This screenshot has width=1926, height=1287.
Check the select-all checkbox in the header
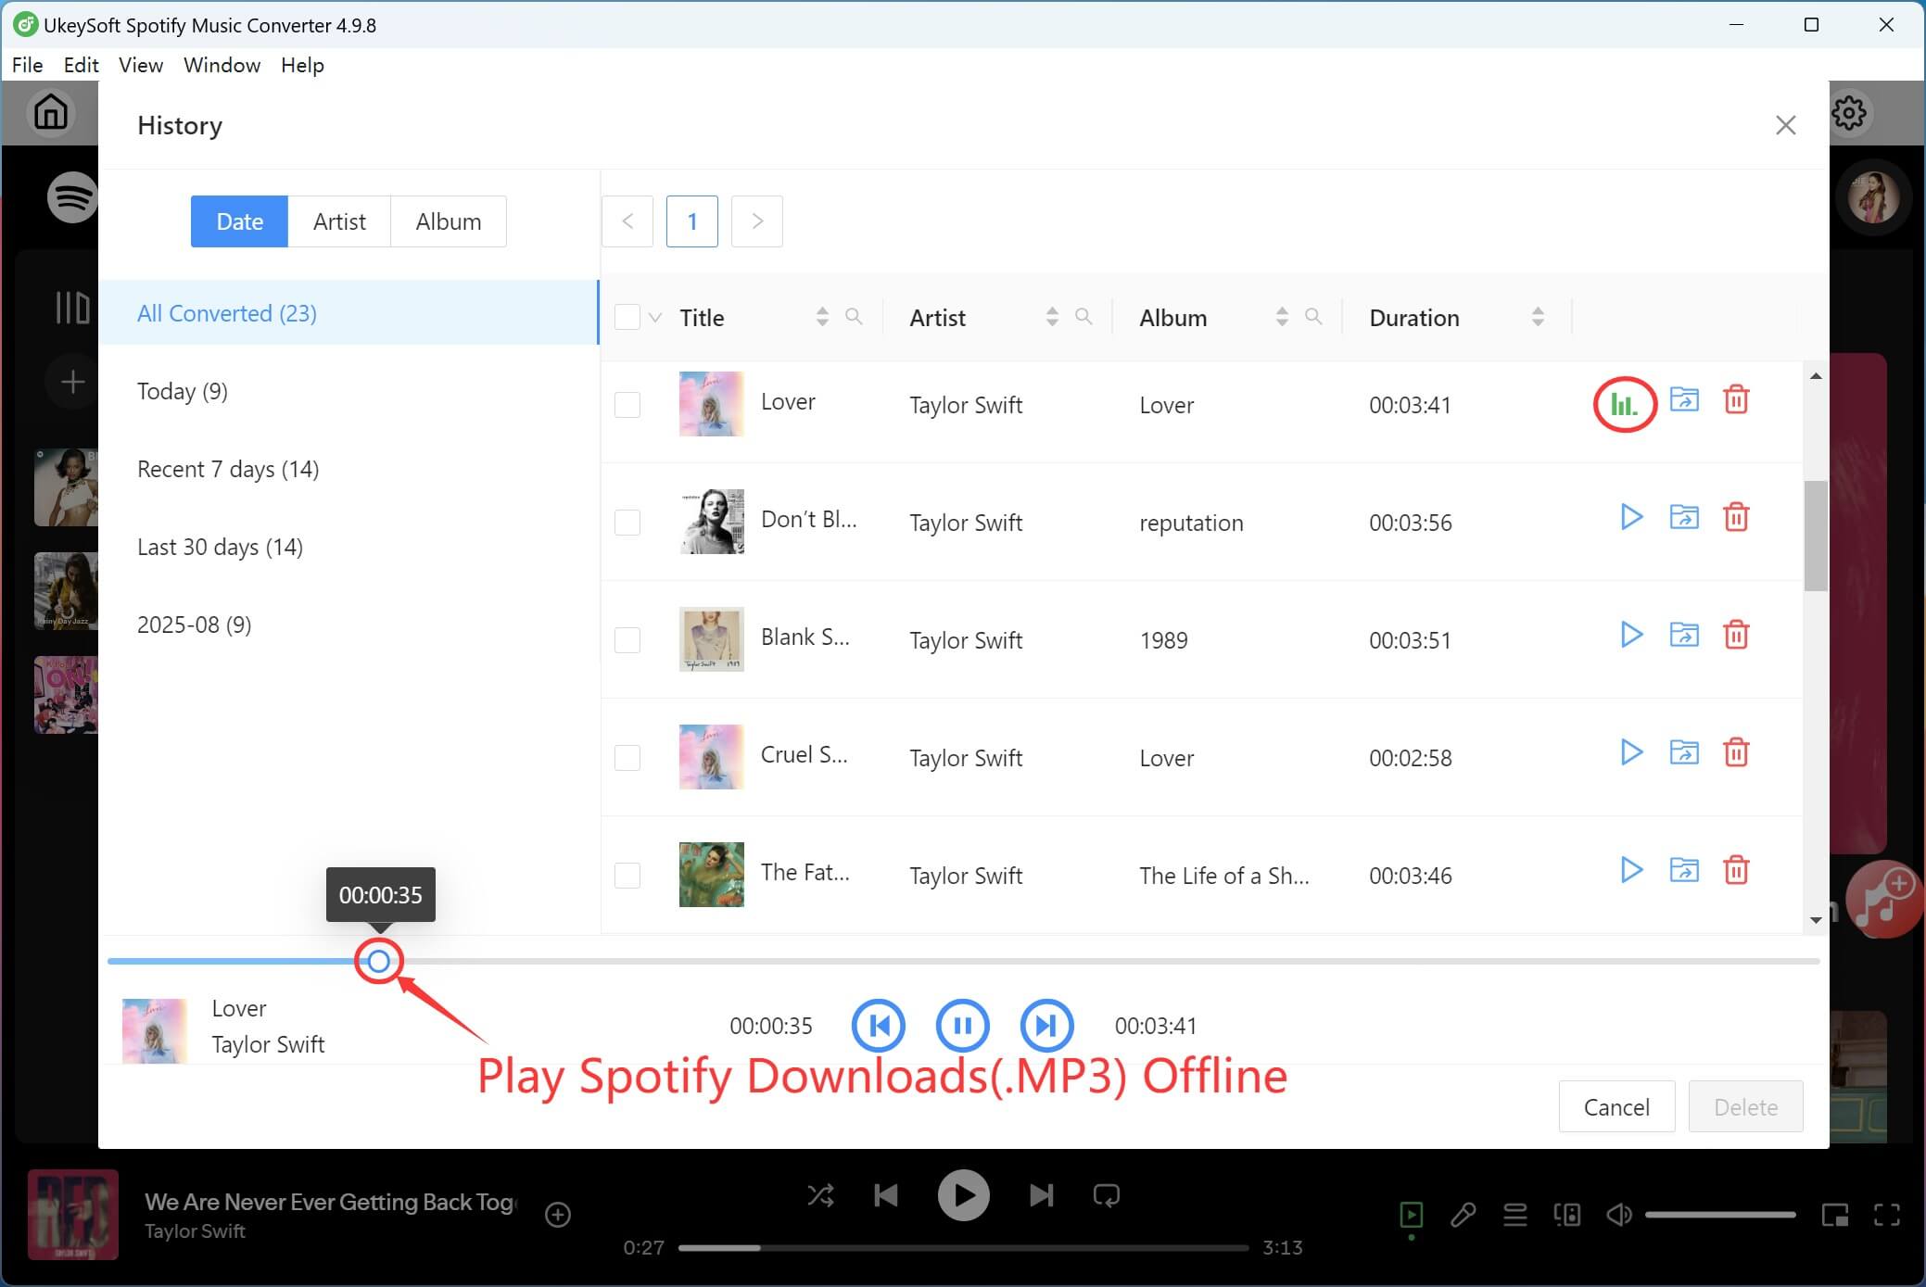coord(627,316)
